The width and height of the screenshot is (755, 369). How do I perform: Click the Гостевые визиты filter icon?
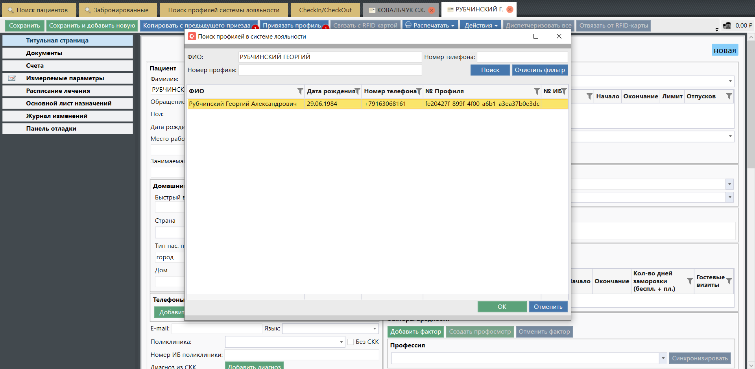[x=729, y=281]
